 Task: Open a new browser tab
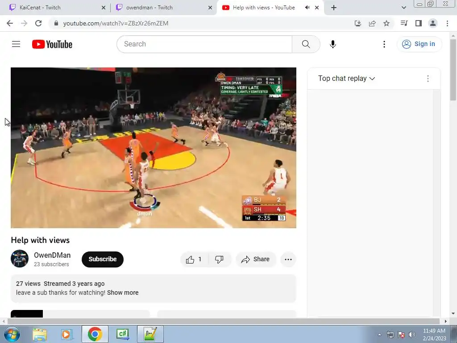coord(334,8)
